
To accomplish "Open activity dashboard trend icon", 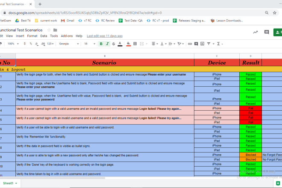I will click(x=256, y=32).
